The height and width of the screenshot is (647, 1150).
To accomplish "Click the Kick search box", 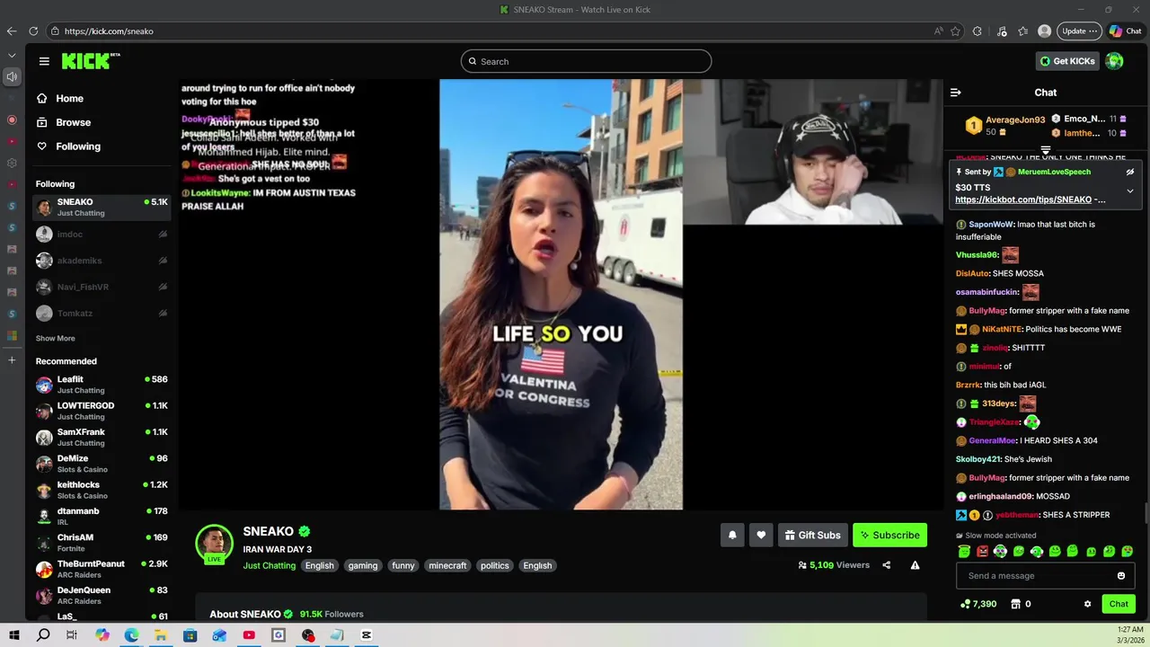I will tap(586, 61).
